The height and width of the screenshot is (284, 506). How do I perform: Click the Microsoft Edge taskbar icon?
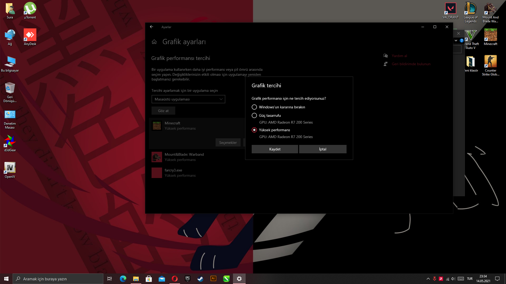pyautogui.click(x=123, y=279)
